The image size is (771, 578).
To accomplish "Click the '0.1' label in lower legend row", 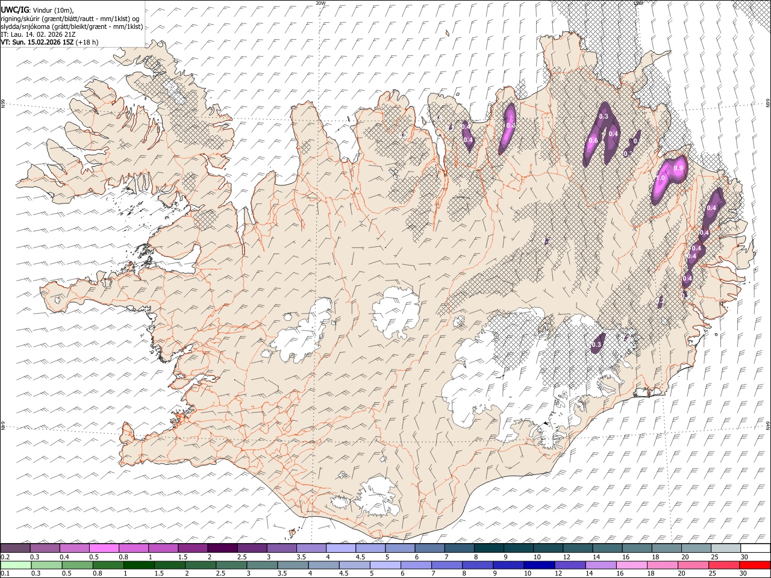I will pyautogui.click(x=5, y=573).
